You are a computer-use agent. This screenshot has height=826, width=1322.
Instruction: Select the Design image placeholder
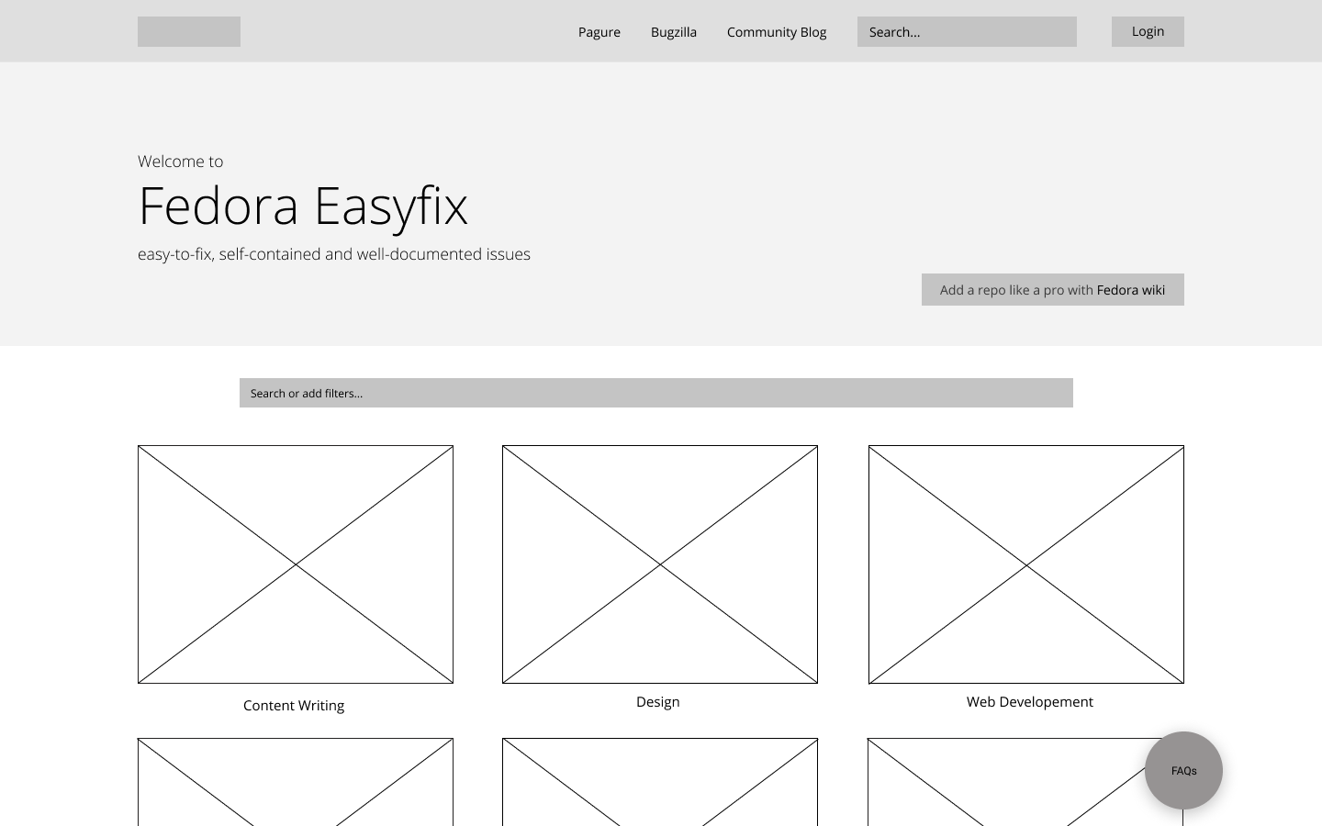tap(660, 564)
